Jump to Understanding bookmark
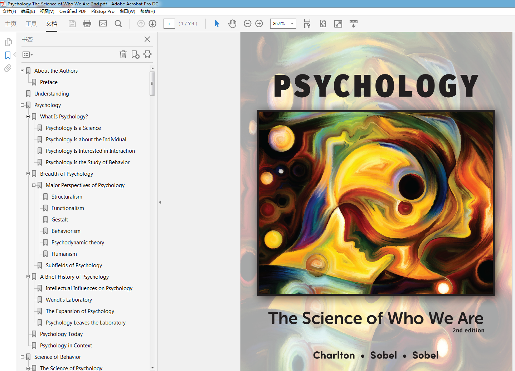The width and height of the screenshot is (515, 371). [52, 94]
